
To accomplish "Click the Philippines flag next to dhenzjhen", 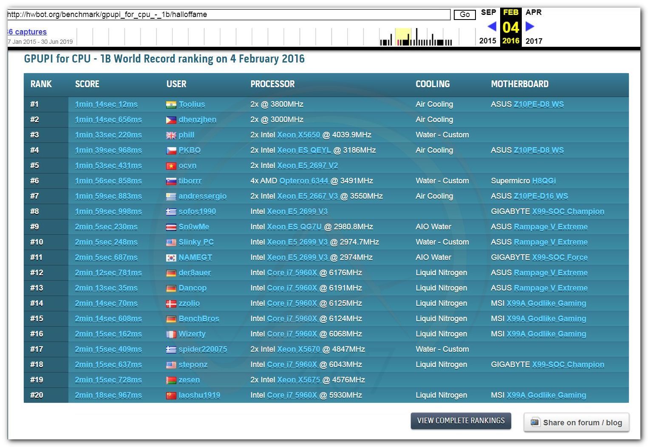I will tap(171, 120).
